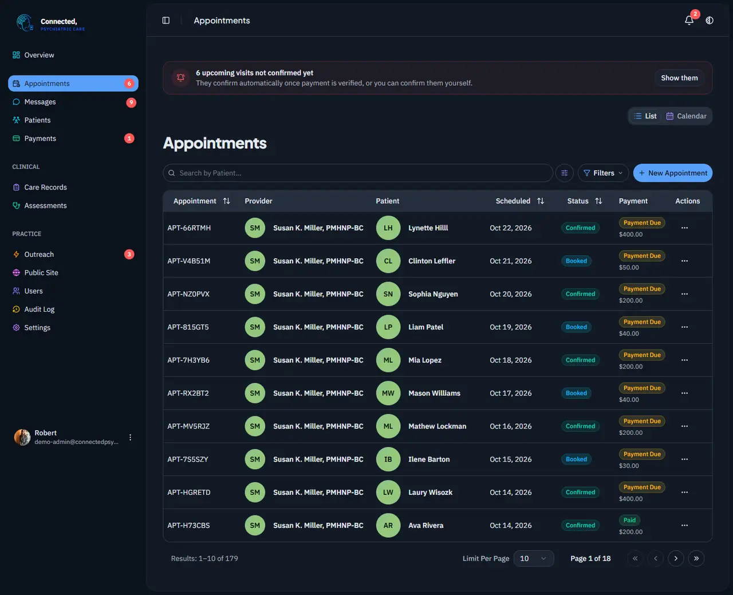Click Payment Due badge for Mason Williams

coord(642,388)
